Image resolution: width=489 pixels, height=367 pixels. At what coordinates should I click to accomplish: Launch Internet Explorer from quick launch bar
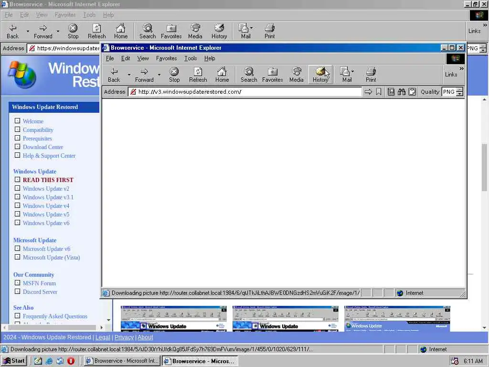(49, 361)
